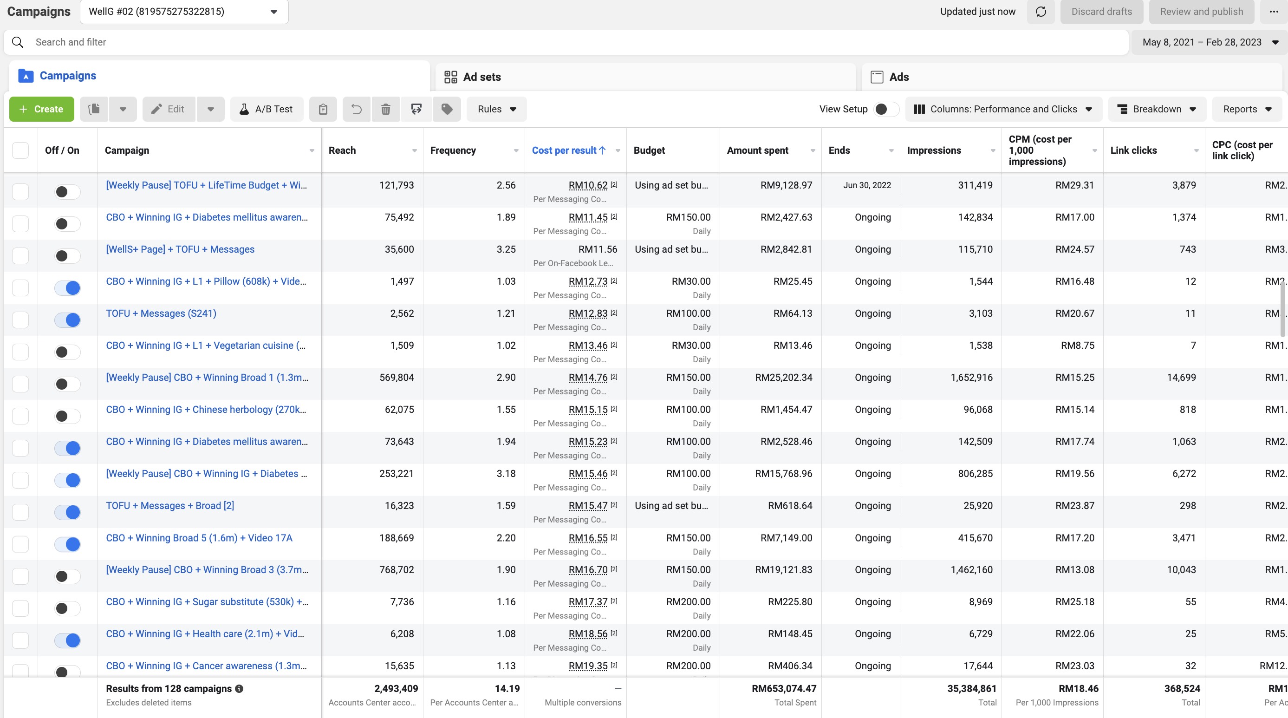The width and height of the screenshot is (1288, 718).
Task: Turn off TOFU + Messages (S241) campaign
Action: coord(67,320)
